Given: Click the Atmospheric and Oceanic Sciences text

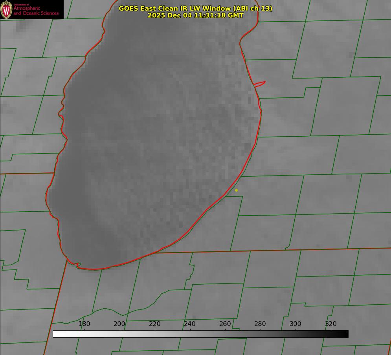Looking at the screenshot, I should (36, 11).
